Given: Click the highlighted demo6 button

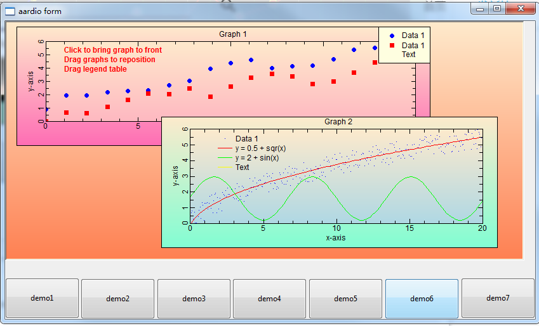Looking at the screenshot, I should click(422, 299).
